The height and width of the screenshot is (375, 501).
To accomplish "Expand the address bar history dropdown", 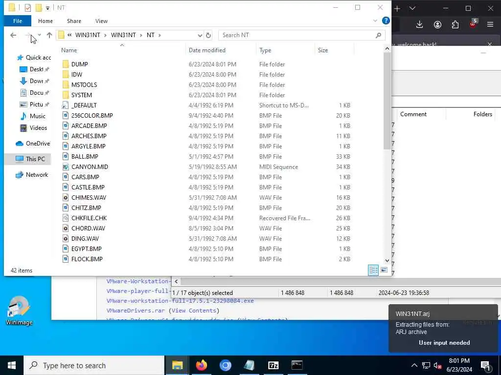I will 200,35.
